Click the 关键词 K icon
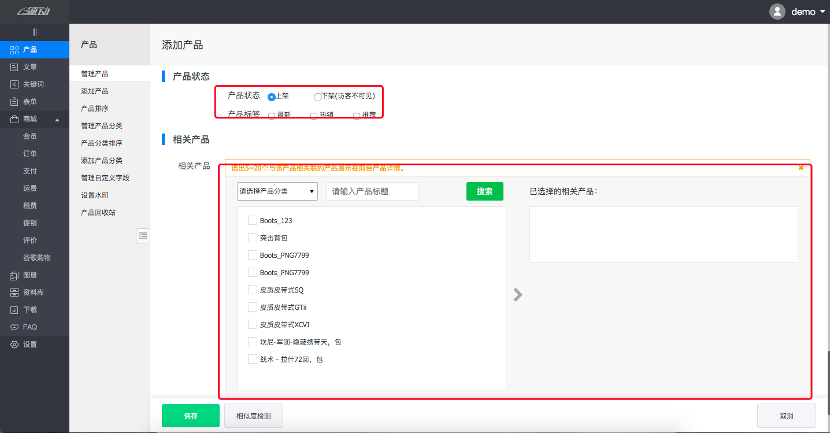 pos(14,84)
